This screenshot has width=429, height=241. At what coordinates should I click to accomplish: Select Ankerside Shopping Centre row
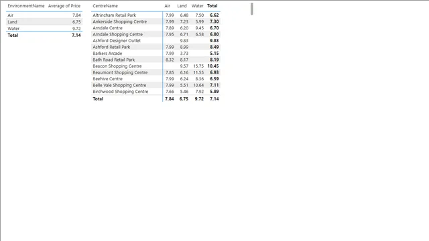click(x=156, y=21)
